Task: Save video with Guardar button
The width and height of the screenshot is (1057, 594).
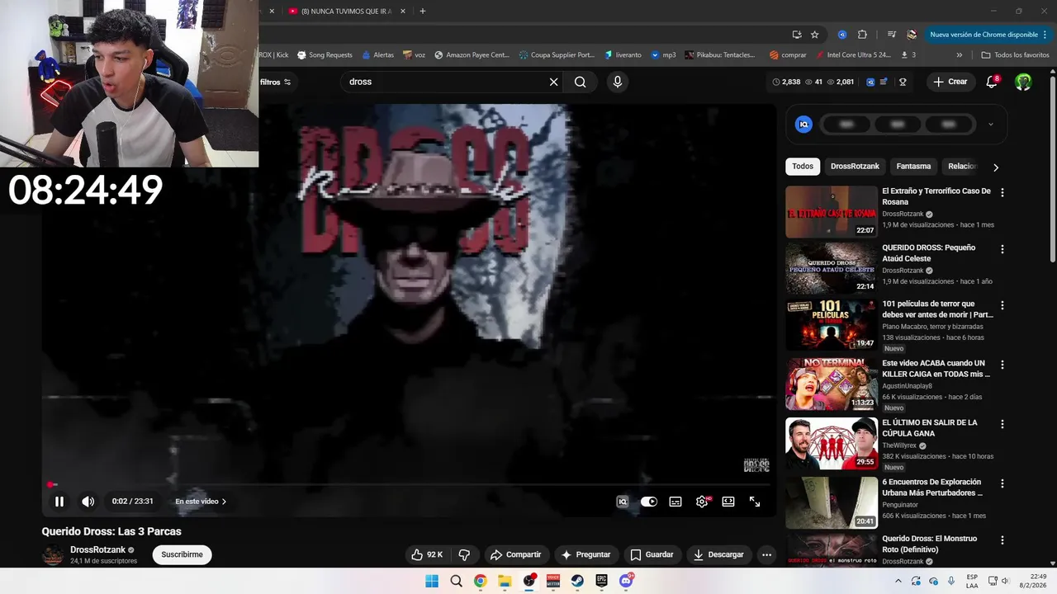Action: pyautogui.click(x=652, y=554)
